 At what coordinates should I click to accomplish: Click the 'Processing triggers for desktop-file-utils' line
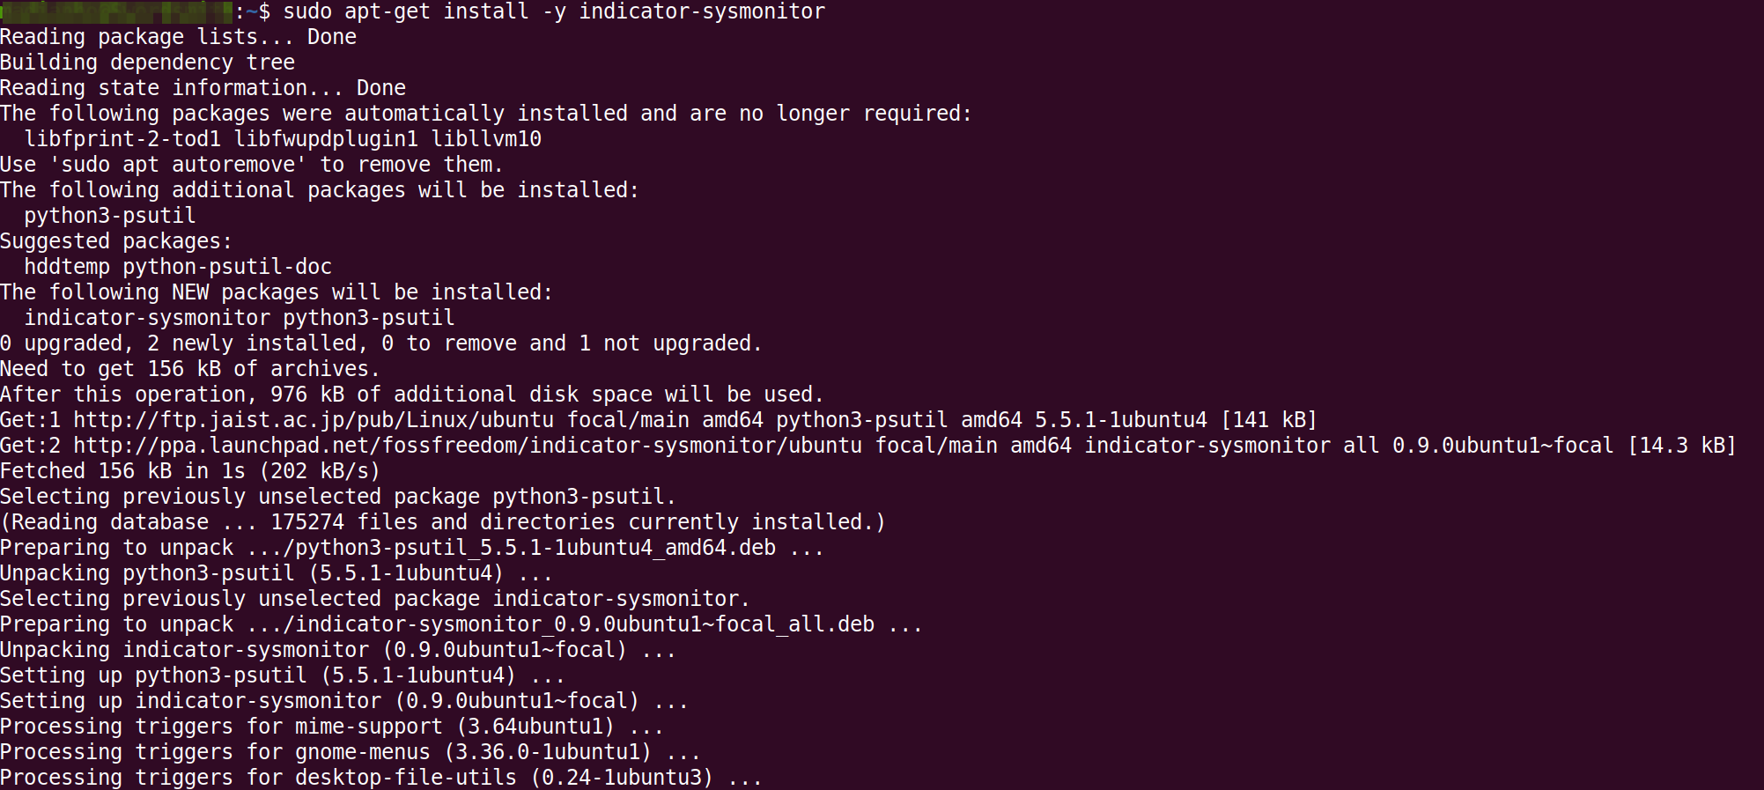pyautogui.click(x=380, y=778)
